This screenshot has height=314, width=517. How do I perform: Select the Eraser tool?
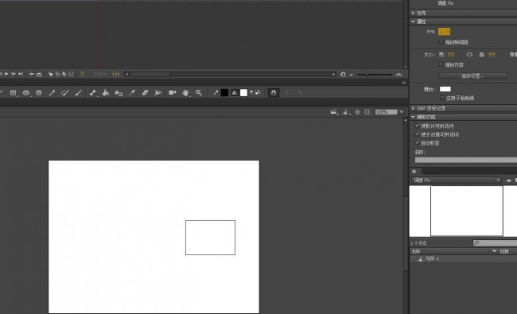coord(145,93)
